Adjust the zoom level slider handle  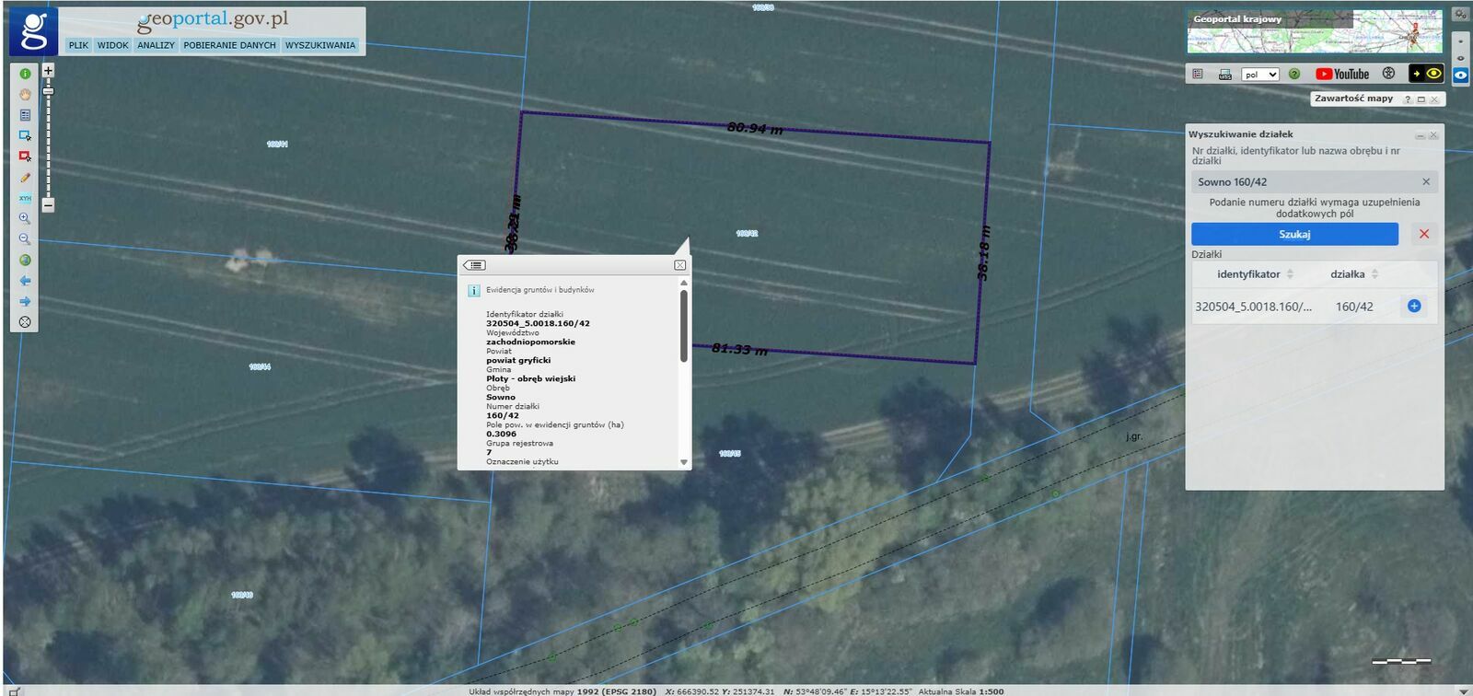pos(48,91)
